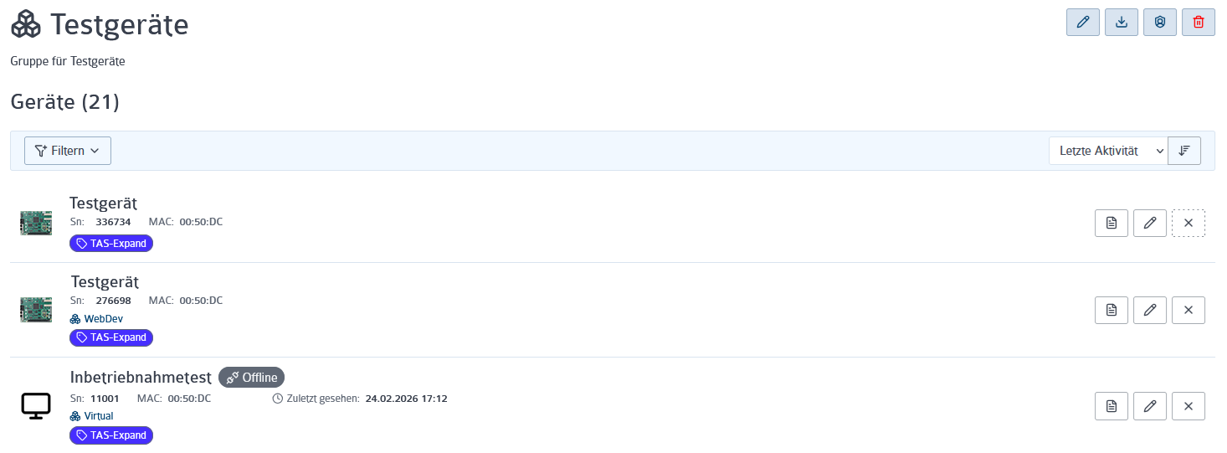Click the circuit board thumbnail of first device
The width and height of the screenshot is (1227, 453).
tap(36, 223)
